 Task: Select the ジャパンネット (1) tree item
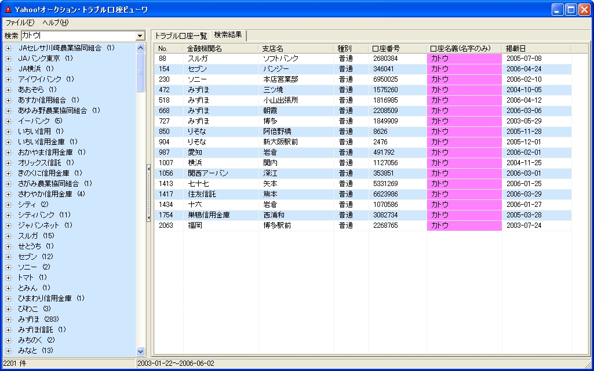(45, 225)
